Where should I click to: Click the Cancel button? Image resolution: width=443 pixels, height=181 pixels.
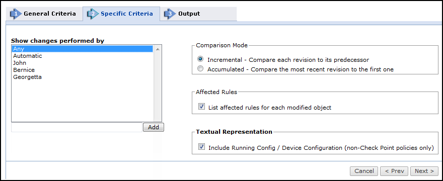pos(364,171)
